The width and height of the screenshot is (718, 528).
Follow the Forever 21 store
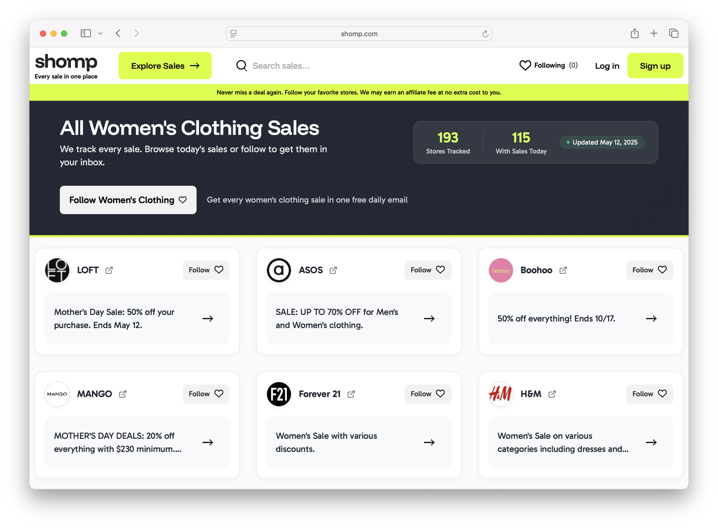tap(428, 394)
